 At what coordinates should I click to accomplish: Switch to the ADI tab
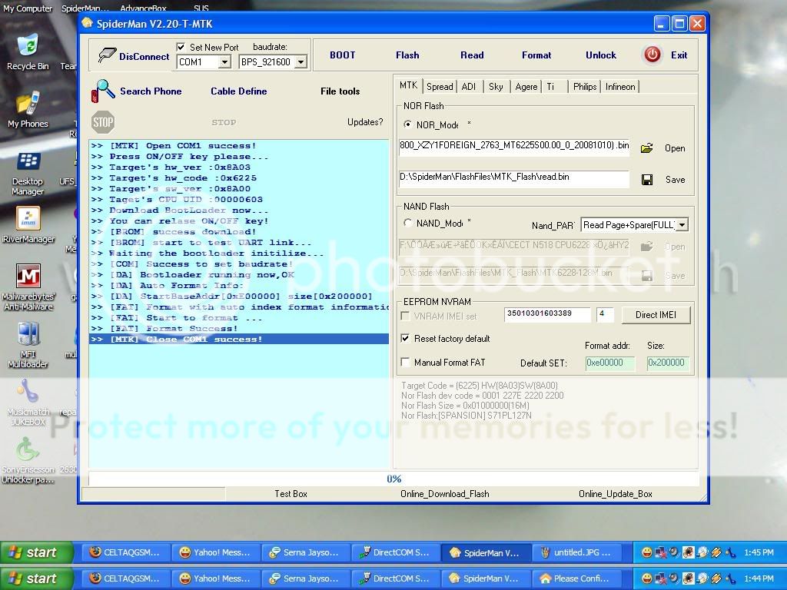coord(468,87)
